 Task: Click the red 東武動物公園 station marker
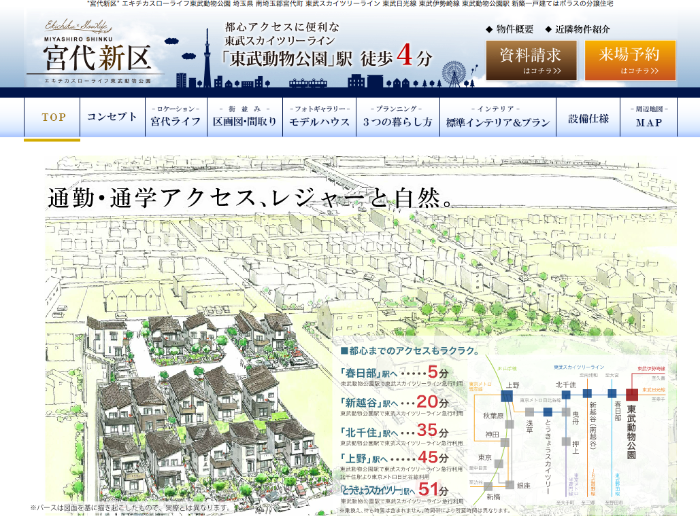631,394
